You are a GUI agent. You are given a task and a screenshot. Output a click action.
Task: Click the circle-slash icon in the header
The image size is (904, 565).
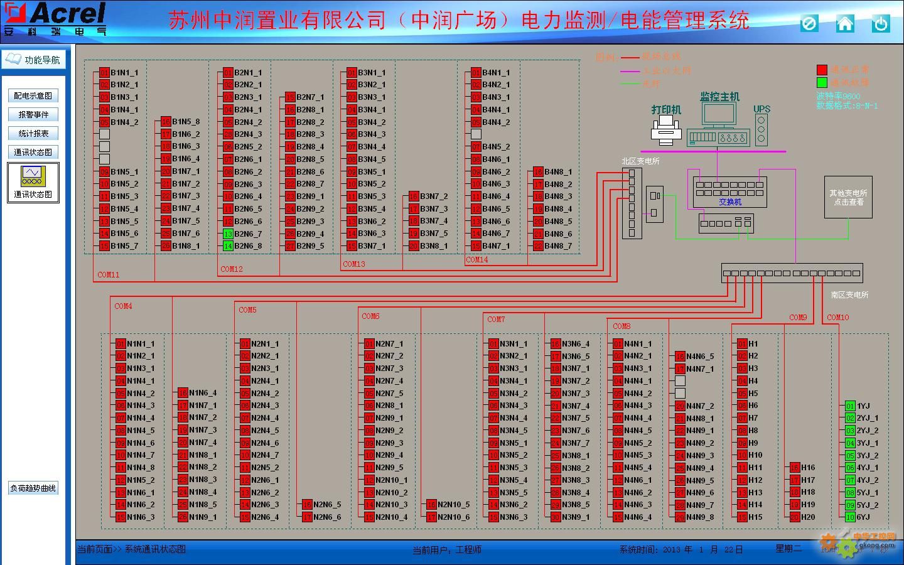809,24
